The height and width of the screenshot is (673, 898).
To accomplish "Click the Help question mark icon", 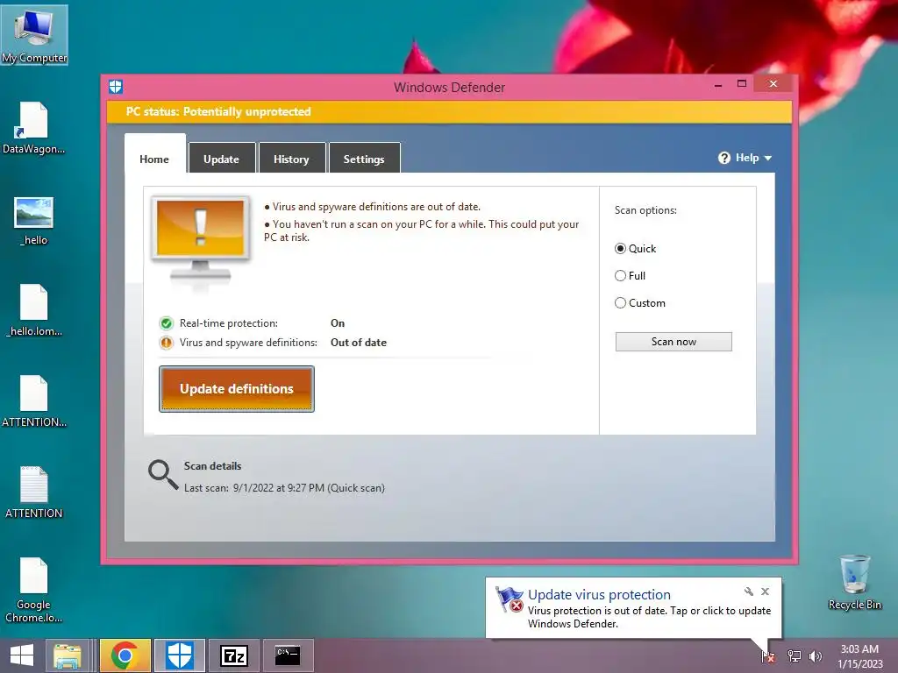I will click(x=723, y=158).
